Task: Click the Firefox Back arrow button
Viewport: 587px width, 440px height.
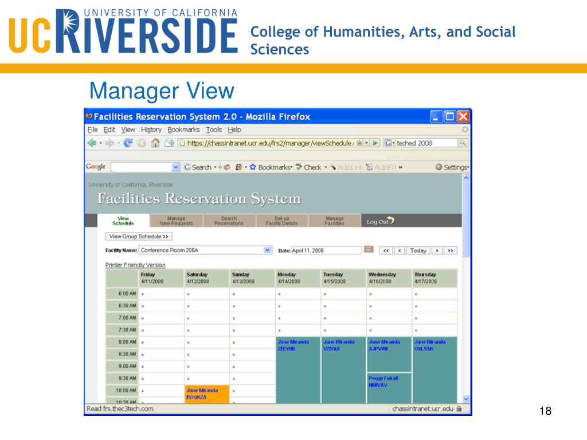Action: (x=92, y=143)
